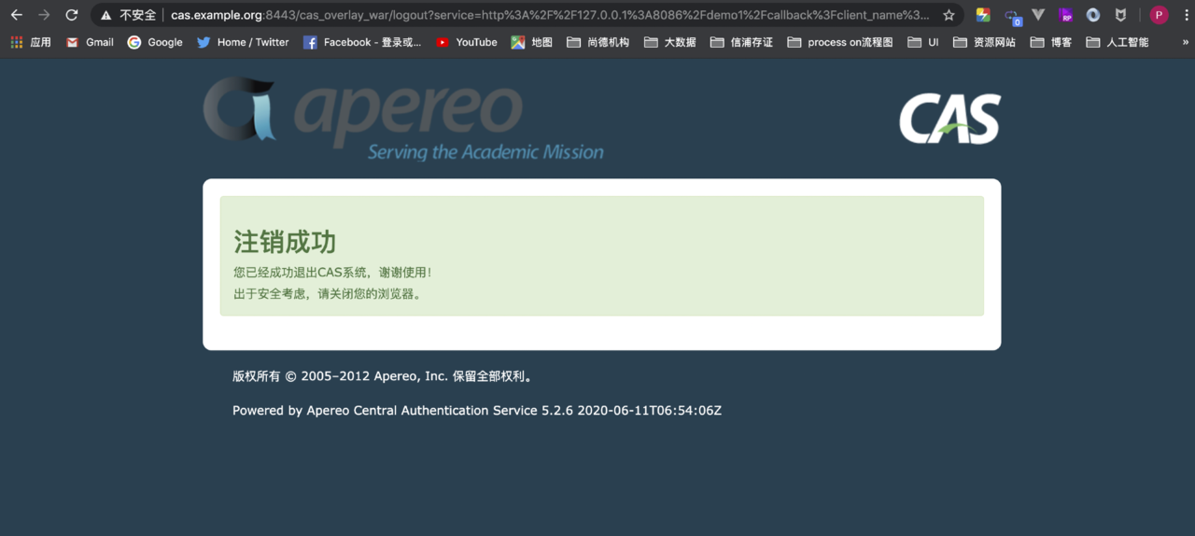This screenshot has height=536, width=1195.
Task: Go to the YouTube bookmark
Action: (466, 42)
